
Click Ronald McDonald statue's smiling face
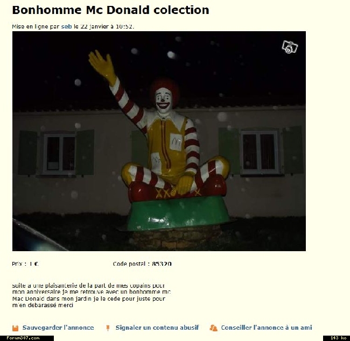click(x=164, y=101)
